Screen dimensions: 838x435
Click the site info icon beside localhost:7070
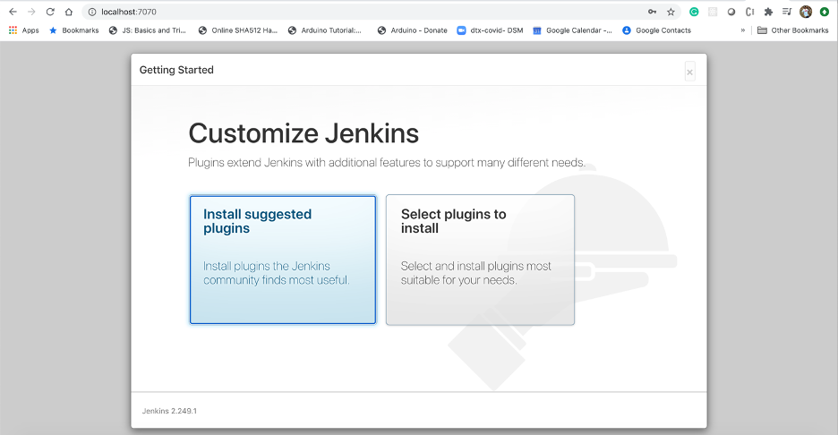point(92,12)
